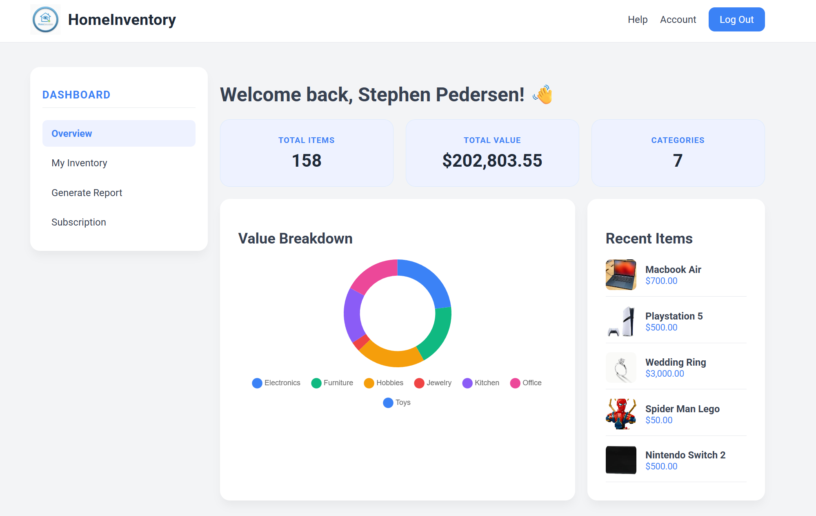This screenshot has height=516, width=816.
Task: Click the Wedding Ring photo
Action: point(620,367)
